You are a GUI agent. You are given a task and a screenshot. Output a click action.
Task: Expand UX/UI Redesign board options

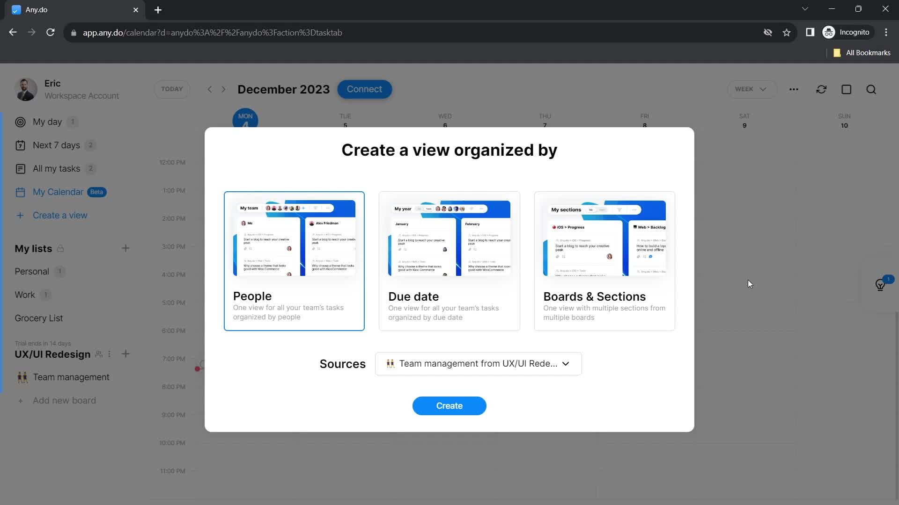[x=109, y=354]
